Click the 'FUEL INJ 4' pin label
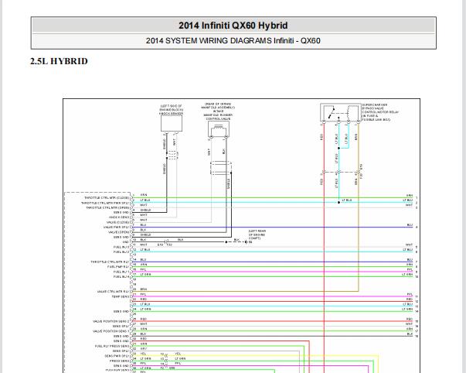Image resolution: width=466 pixels, height=373 pixels. 121,277
